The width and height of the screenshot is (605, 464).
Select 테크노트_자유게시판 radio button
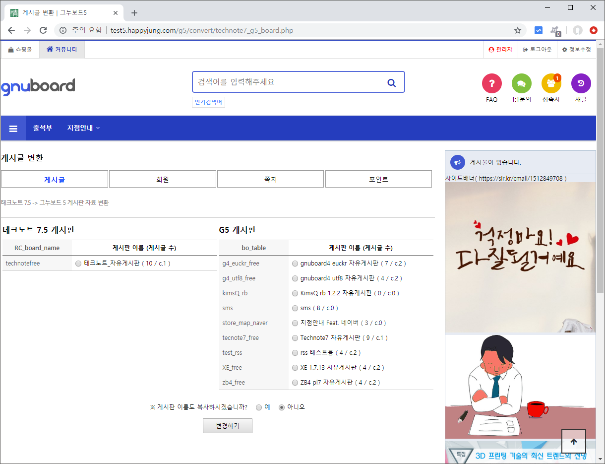pos(78,264)
